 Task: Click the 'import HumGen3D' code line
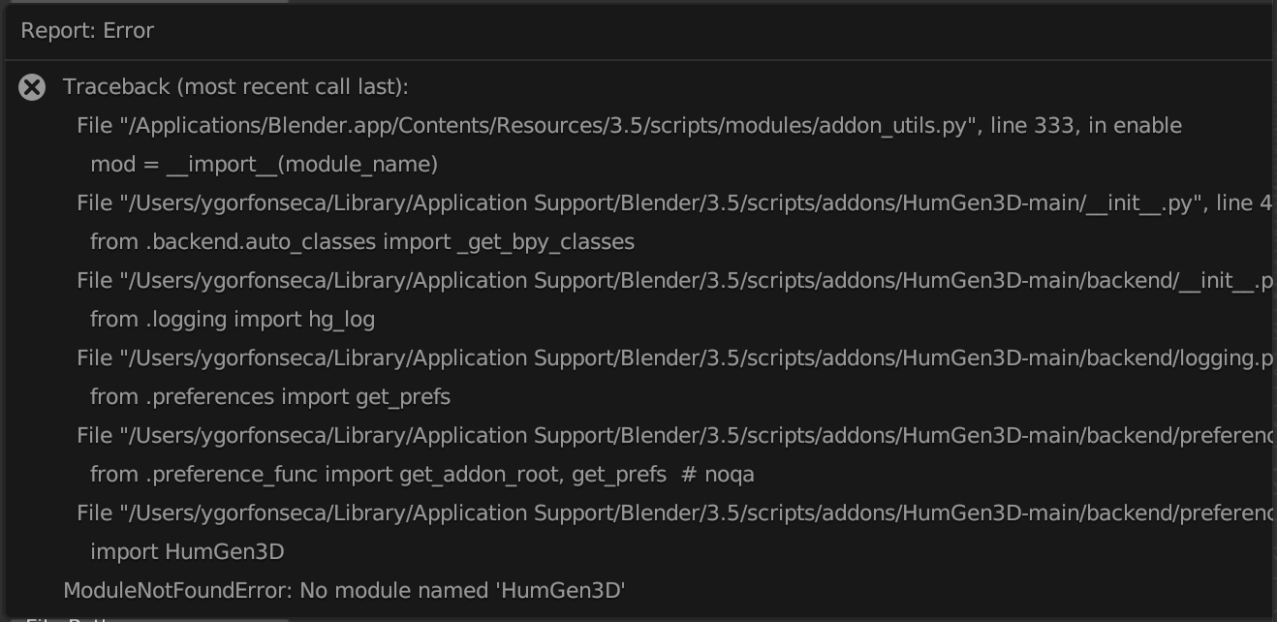[x=186, y=551]
